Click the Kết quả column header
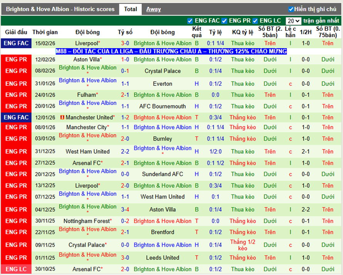Screen dimensions: 343x275 [197, 32]
